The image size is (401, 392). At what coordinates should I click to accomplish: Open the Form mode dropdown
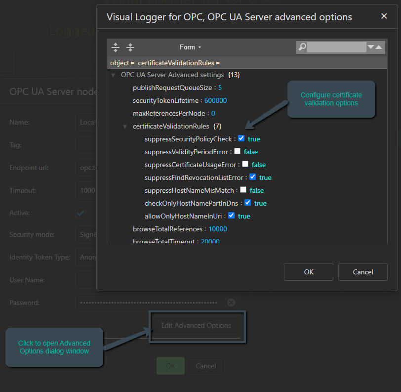pyautogui.click(x=190, y=47)
